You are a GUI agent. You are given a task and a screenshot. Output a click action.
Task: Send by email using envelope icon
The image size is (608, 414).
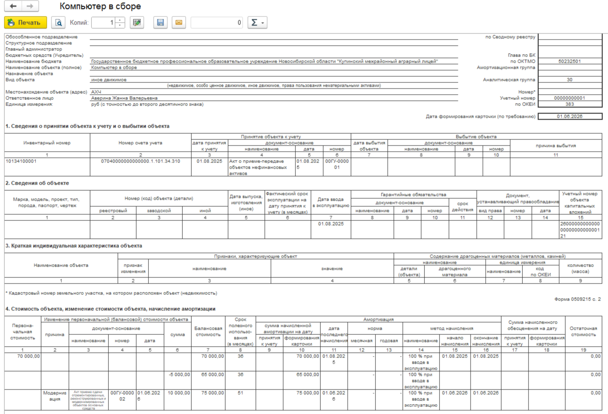point(178,22)
